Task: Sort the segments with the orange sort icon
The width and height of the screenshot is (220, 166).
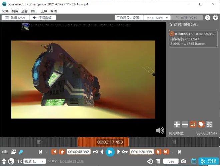Action: pos(193,124)
